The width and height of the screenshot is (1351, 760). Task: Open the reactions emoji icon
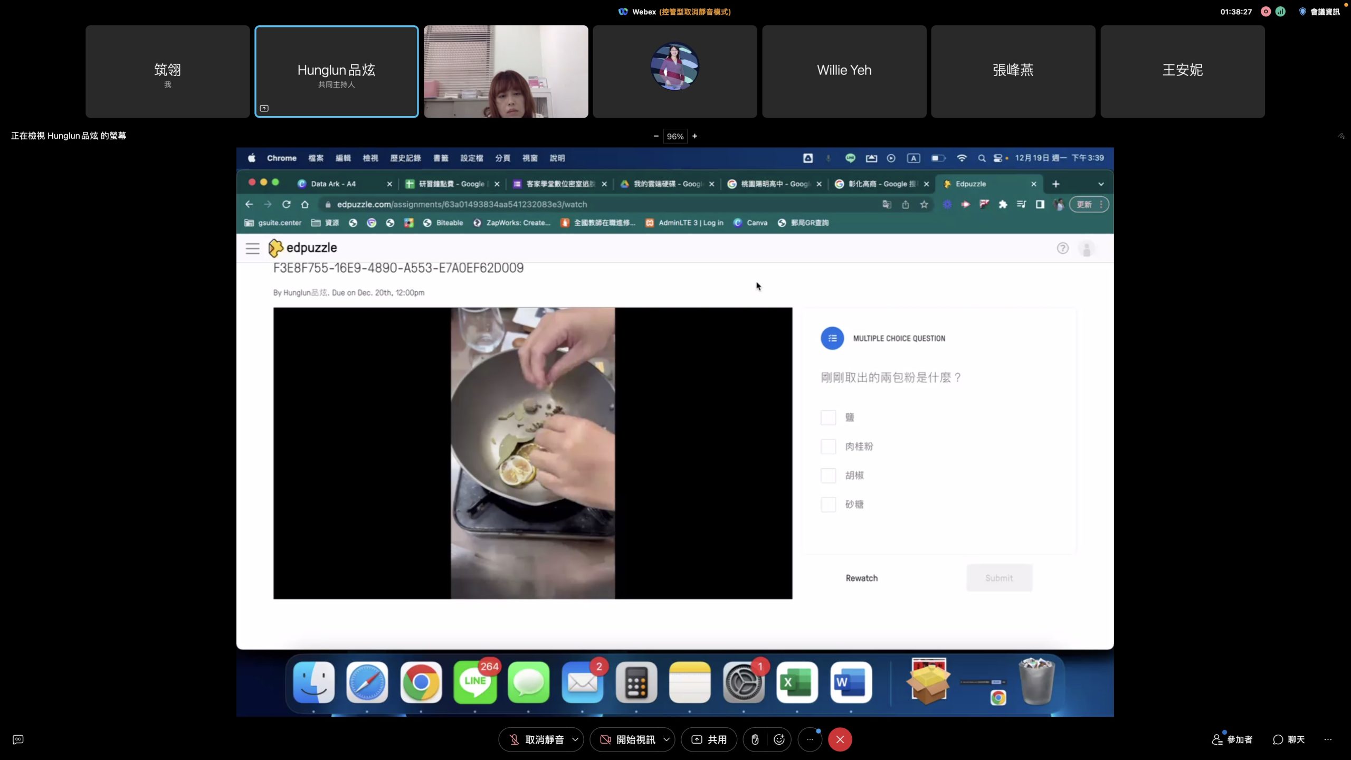coord(779,739)
